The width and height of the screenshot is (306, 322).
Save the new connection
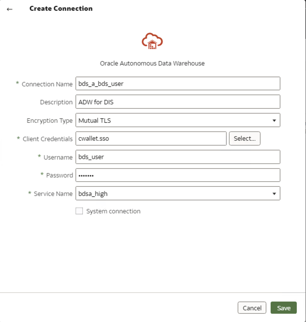coord(284,307)
